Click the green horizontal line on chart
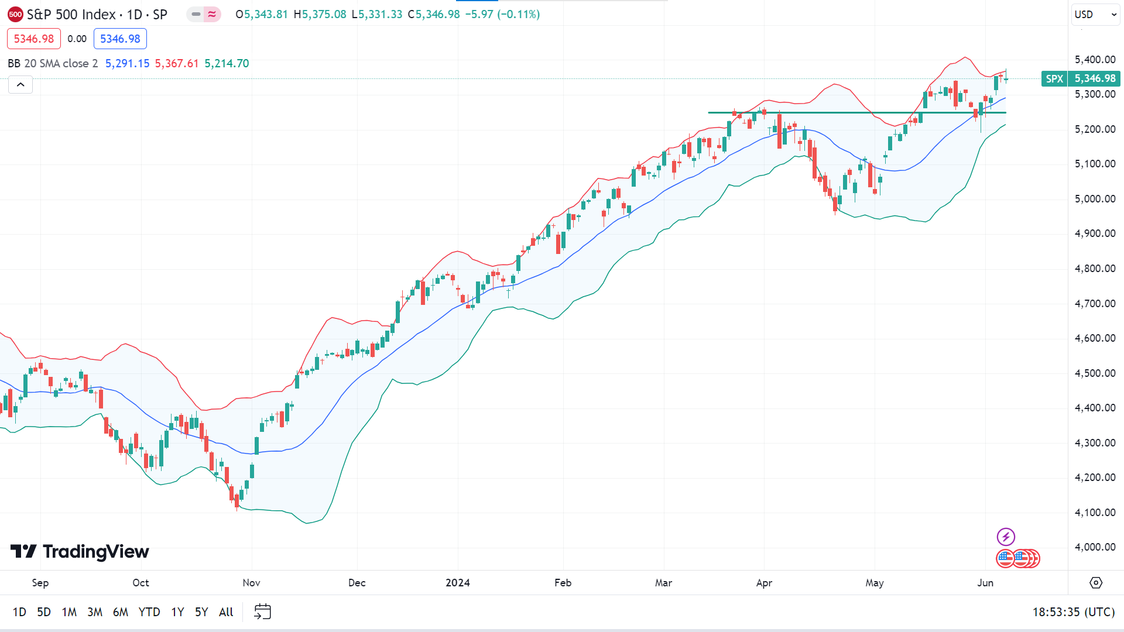Viewport: 1124px width, 632px height. click(857, 112)
